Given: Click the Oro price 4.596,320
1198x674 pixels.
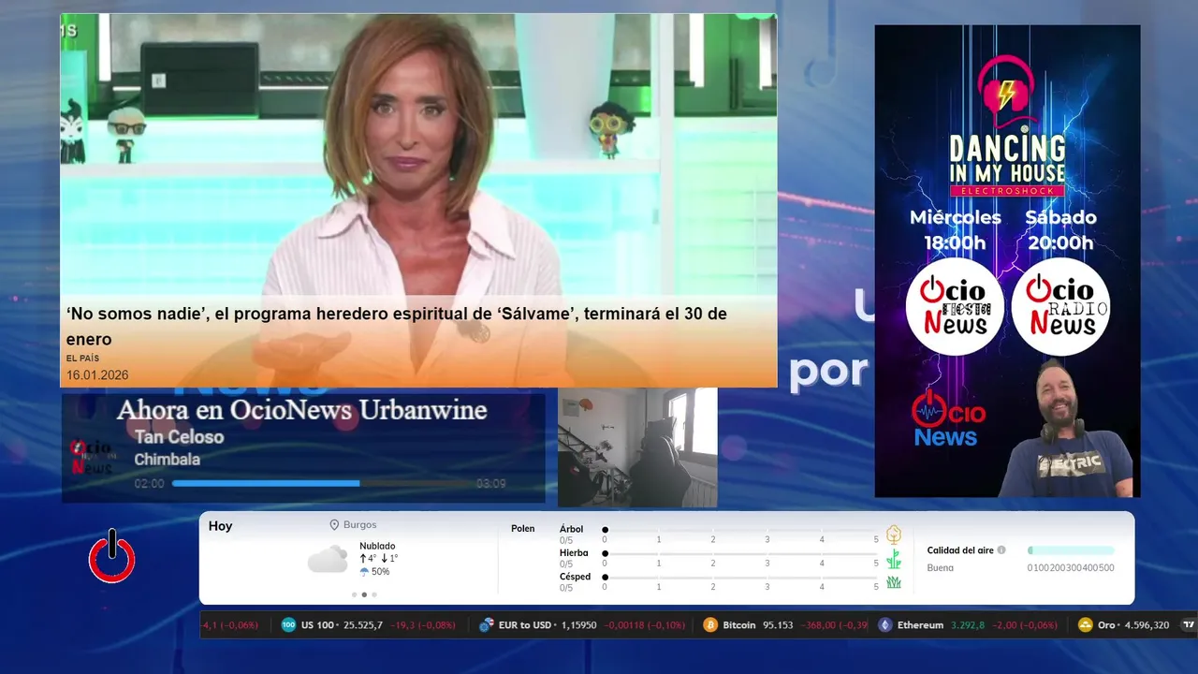Looking at the screenshot, I should [x=1147, y=625].
